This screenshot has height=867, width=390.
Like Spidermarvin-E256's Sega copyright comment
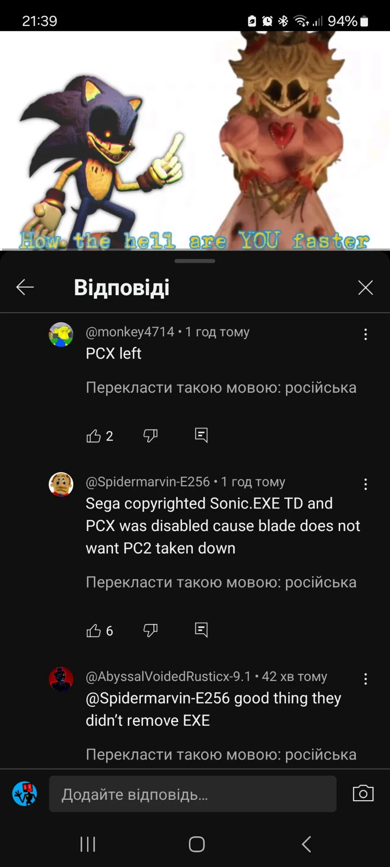point(94,630)
